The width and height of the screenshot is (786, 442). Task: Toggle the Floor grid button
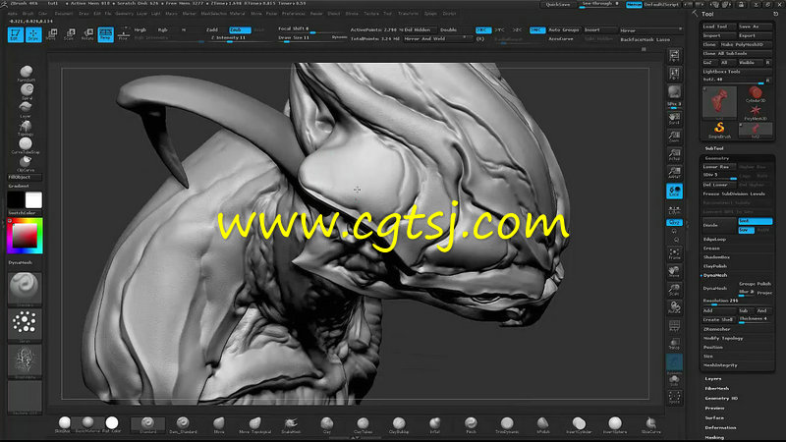(124, 34)
